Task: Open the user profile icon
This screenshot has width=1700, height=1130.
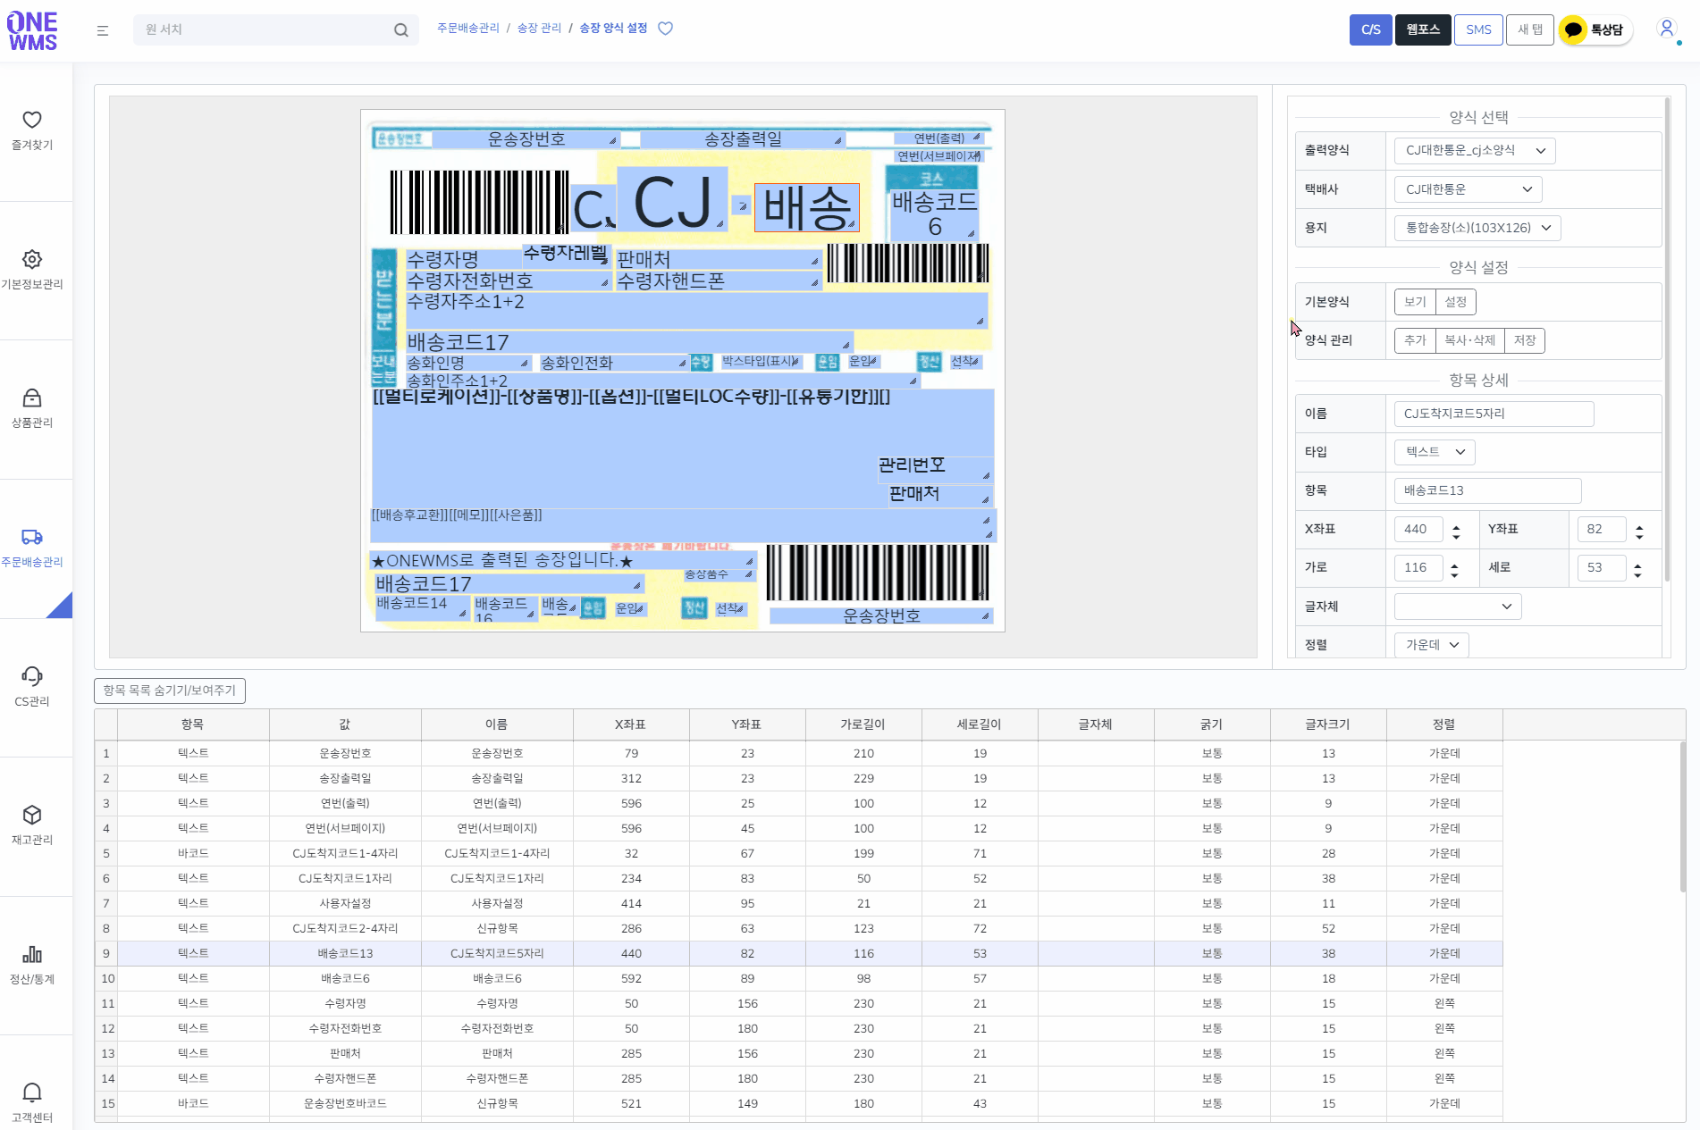Action: click(x=1667, y=29)
